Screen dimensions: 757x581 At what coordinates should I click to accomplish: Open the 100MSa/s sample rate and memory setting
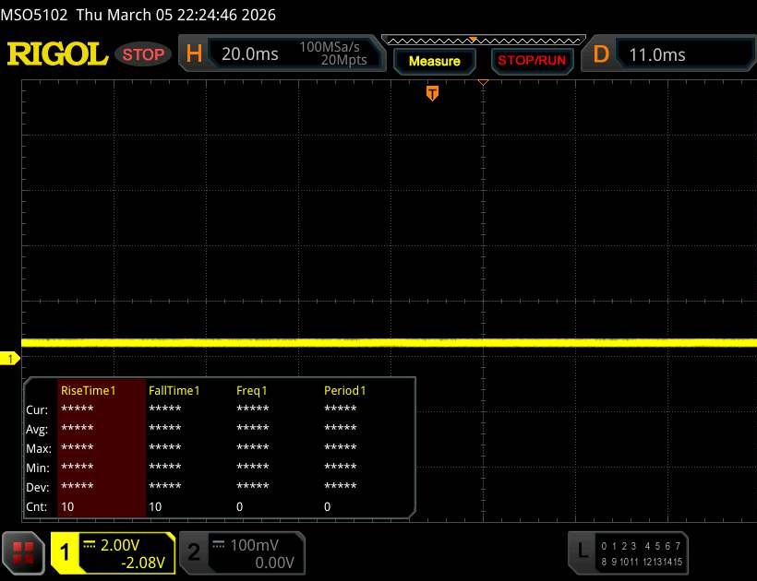click(333, 53)
